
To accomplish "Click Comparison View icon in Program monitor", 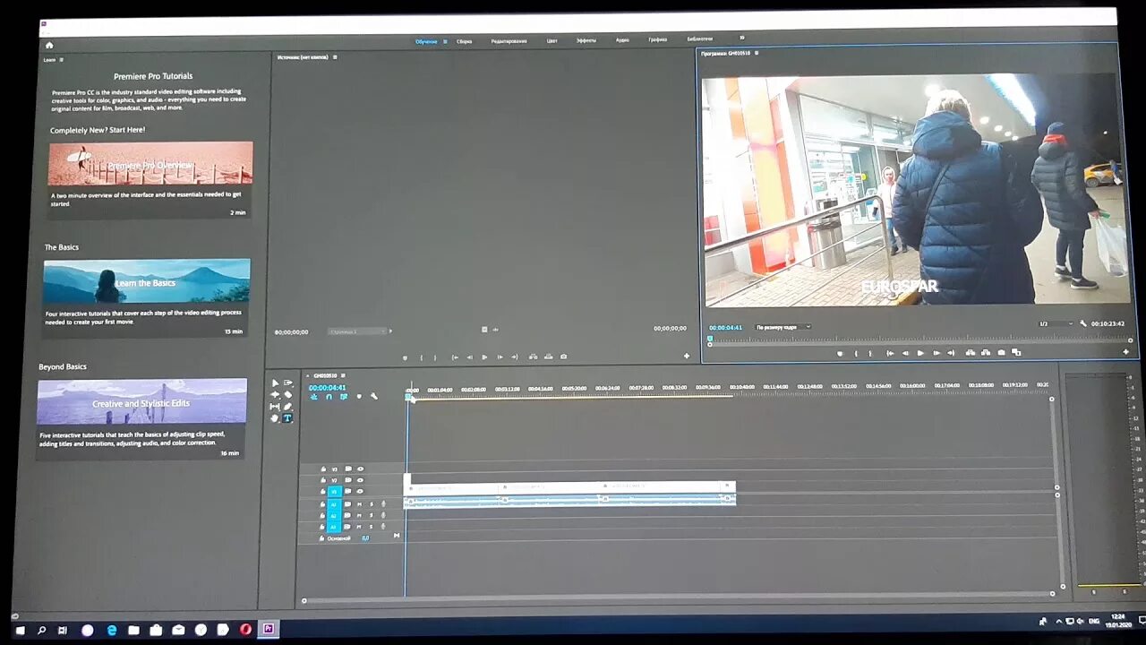I will coord(1016,353).
